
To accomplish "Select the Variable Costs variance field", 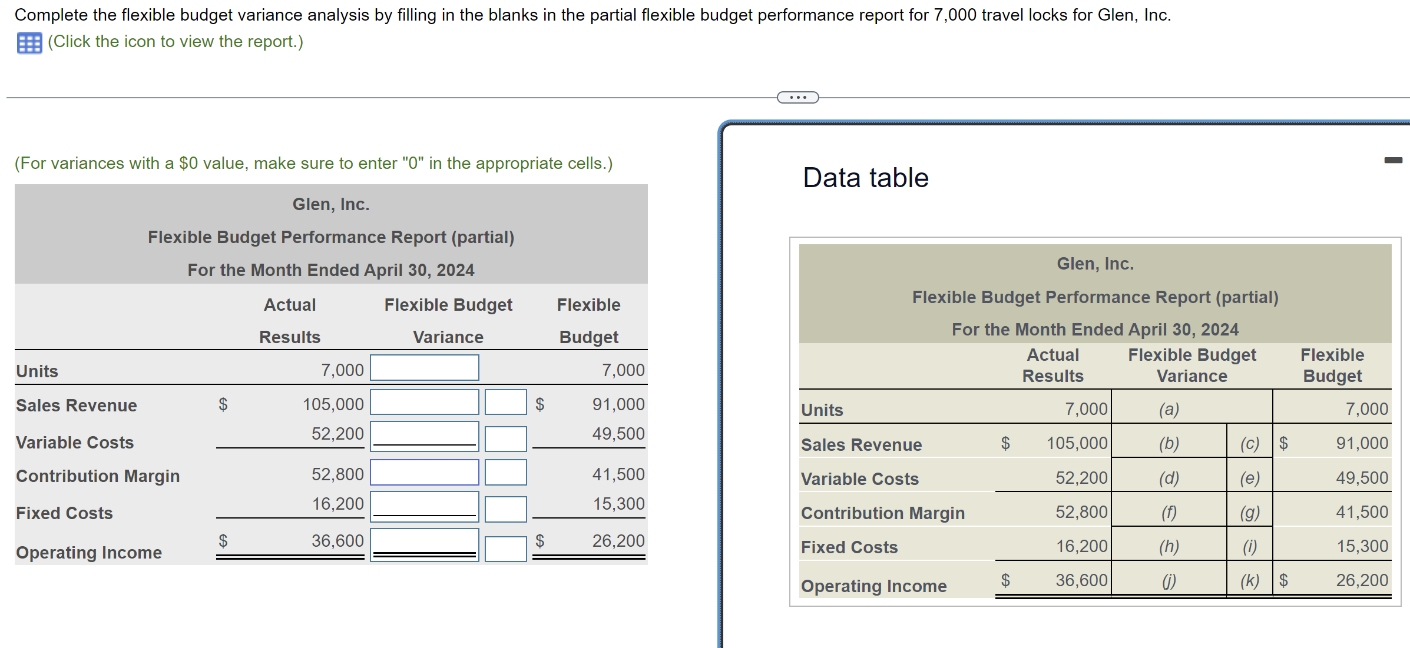I will (423, 437).
